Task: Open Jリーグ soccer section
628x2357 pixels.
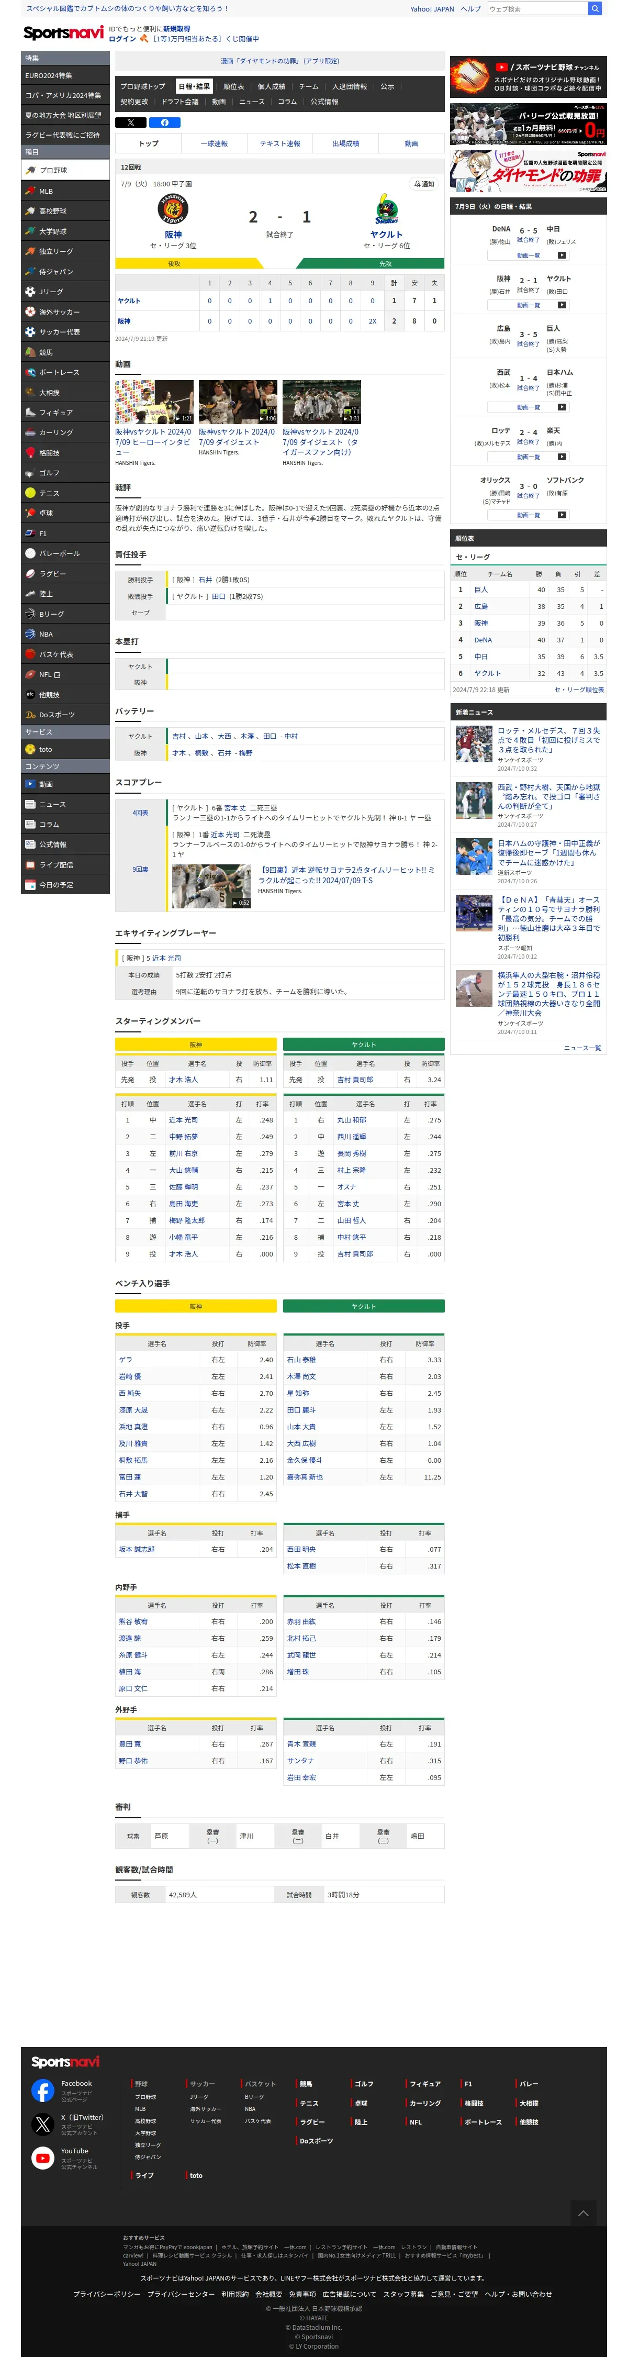Action: [x=65, y=292]
